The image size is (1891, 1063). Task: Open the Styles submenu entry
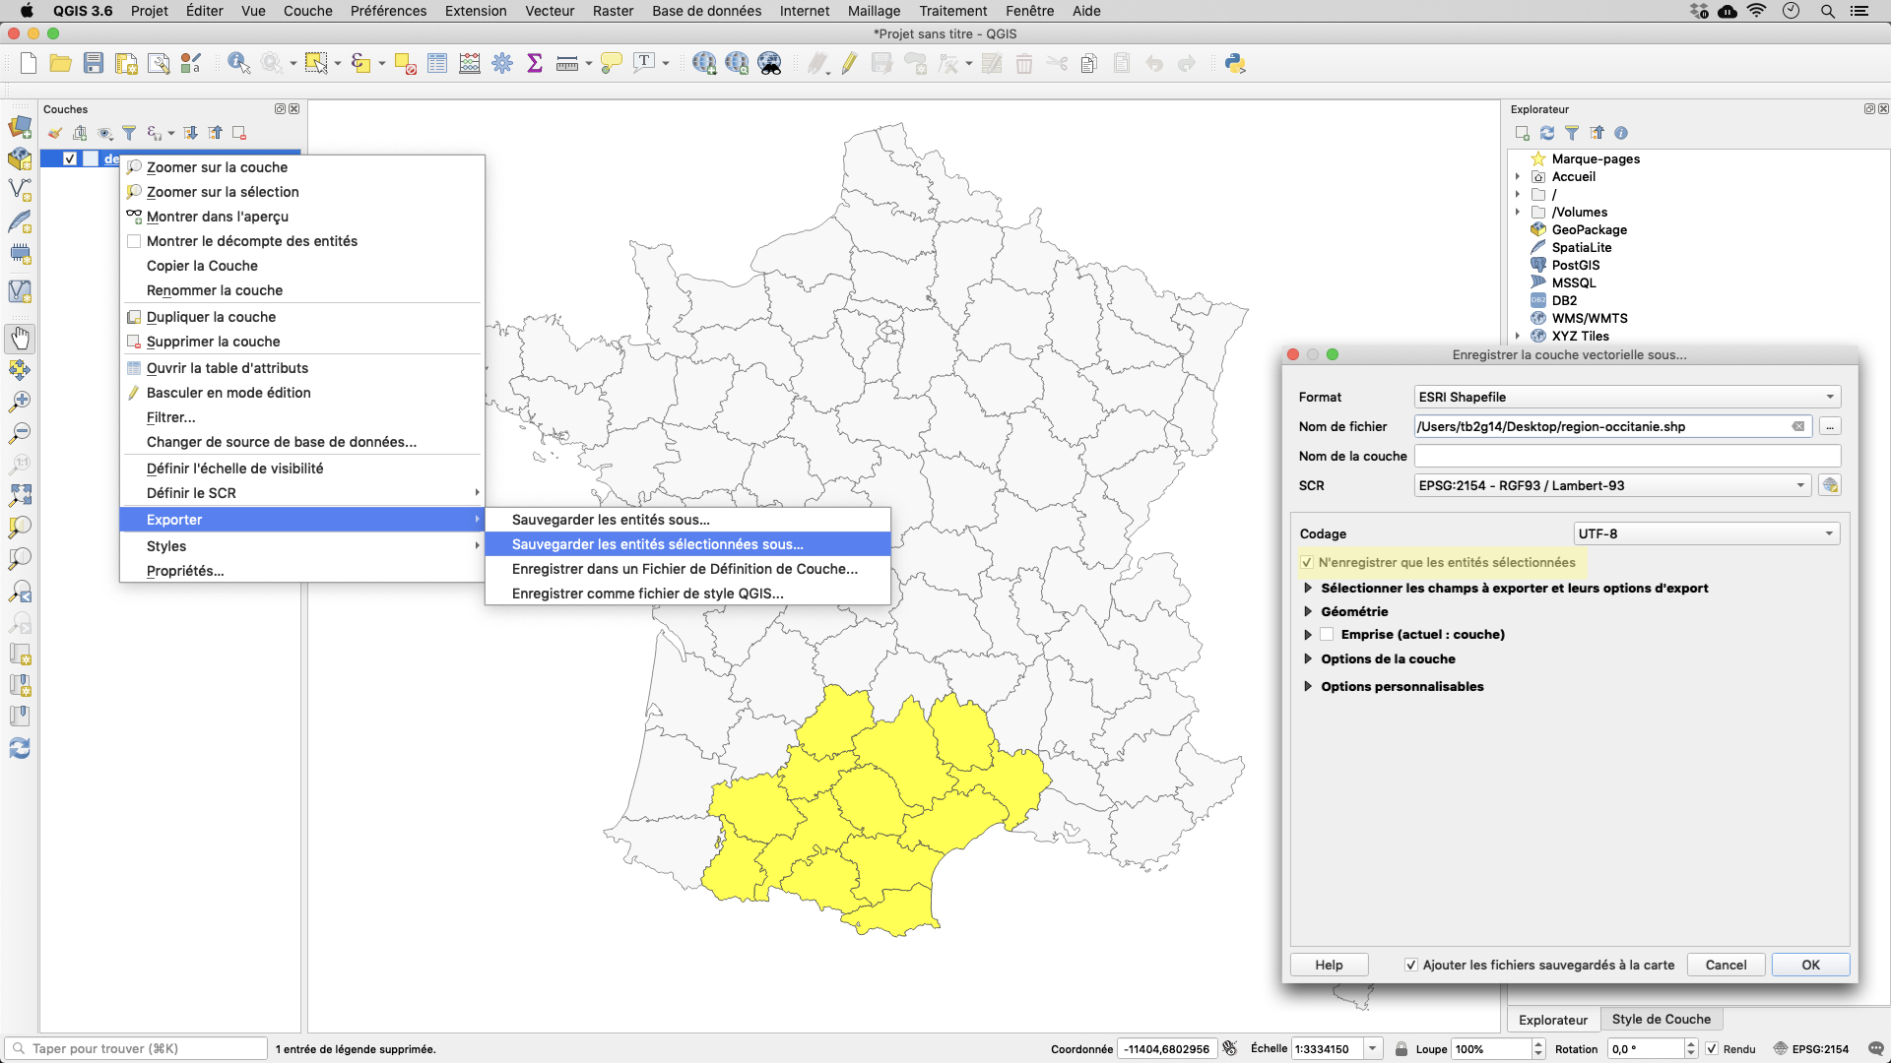(301, 546)
